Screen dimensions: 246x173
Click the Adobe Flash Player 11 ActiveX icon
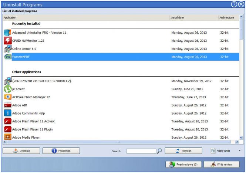coord(8,121)
